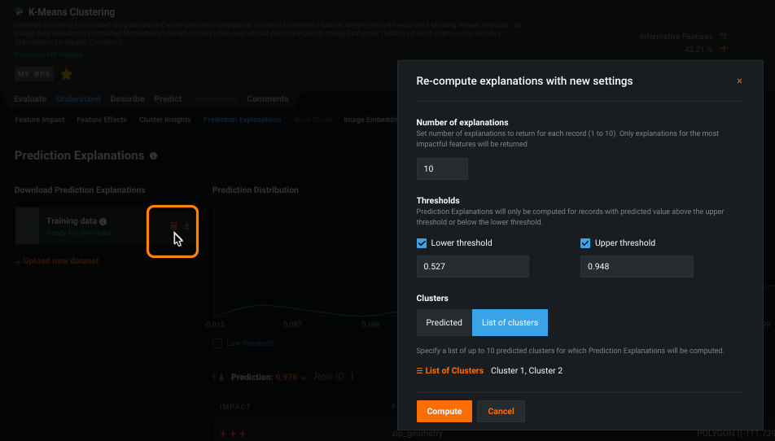Click the info icon next to Training data
Image resolution: width=775 pixels, height=441 pixels.
103,222
